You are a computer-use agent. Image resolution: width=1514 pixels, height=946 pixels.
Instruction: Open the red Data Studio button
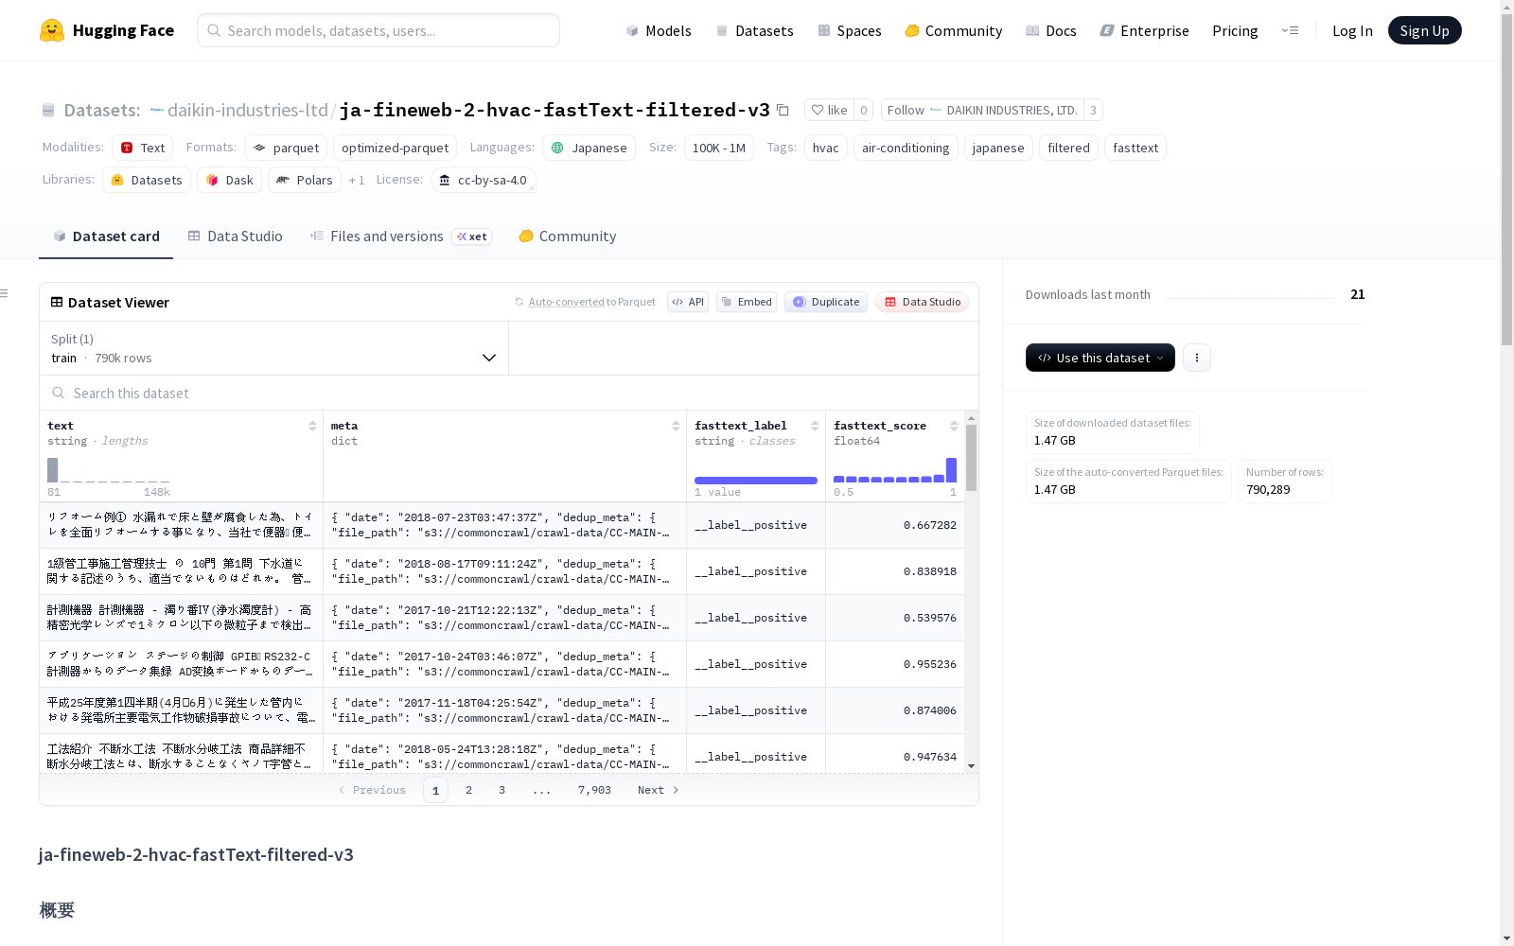click(923, 302)
